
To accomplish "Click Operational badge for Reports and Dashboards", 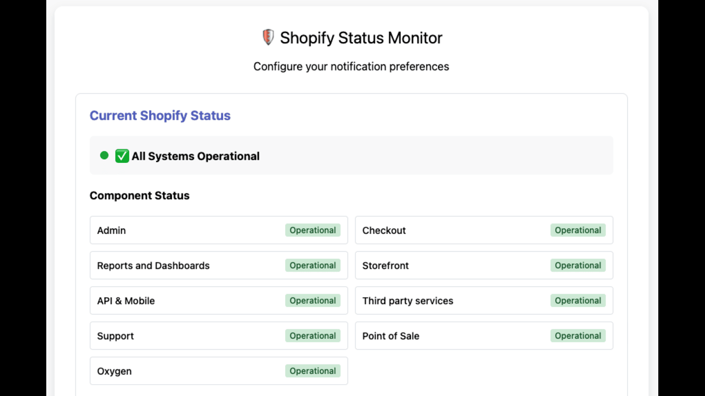I will tap(313, 265).
